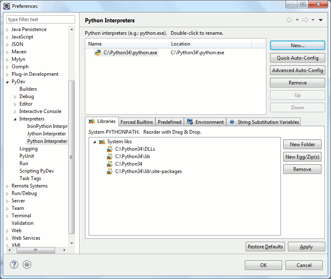
Task: Open the back history dropdown arrow
Action: [297, 20]
